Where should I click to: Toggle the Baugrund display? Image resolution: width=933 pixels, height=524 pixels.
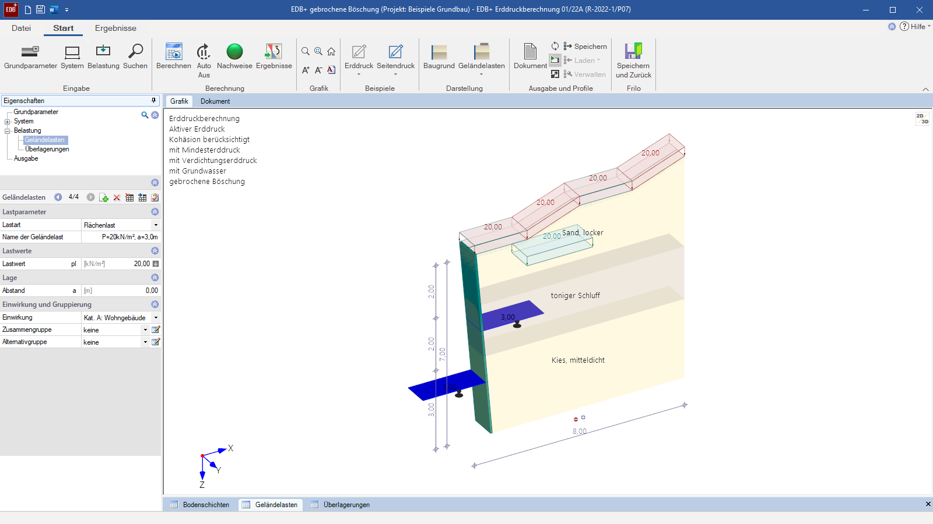[x=439, y=57]
